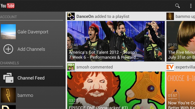This screenshot has height=109, width=195.
Task: Open the DanceOn channel name link
Action: click(x=85, y=16)
